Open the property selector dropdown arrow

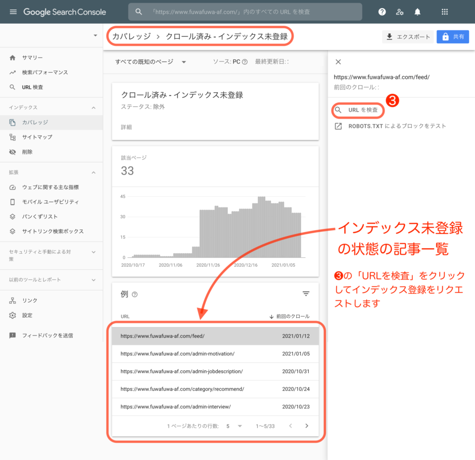(x=96, y=35)
